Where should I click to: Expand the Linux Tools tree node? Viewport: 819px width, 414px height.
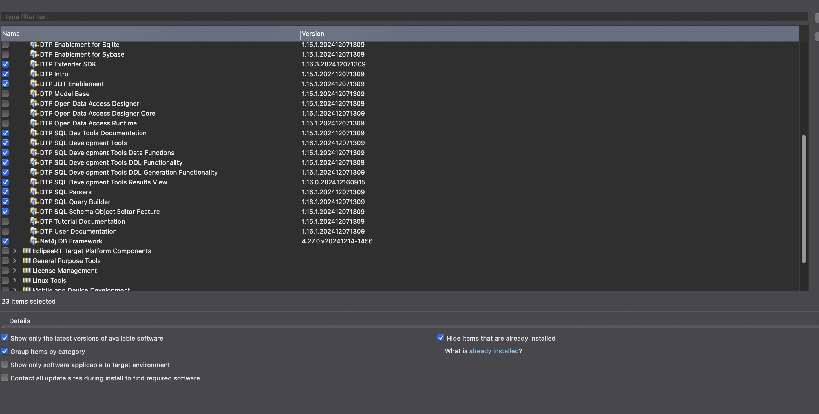click(x=14, y=280)
